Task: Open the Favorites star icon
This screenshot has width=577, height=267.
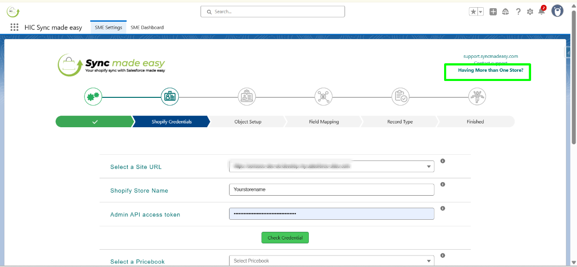Action: tap(473, 12)
